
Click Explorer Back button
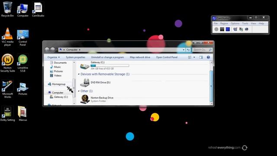click(47, 50)
